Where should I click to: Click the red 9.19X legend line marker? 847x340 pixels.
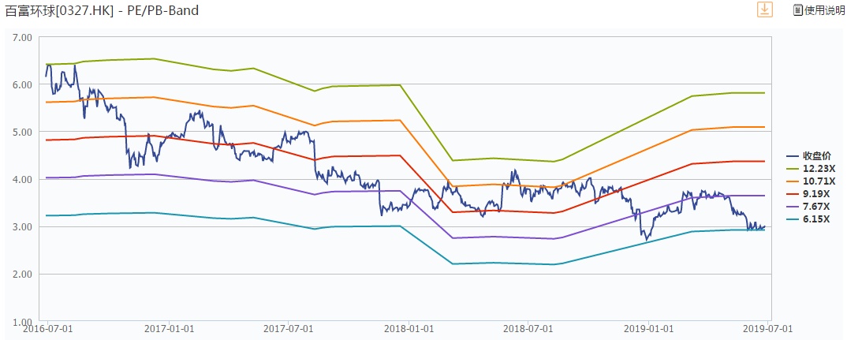point(793,193)
